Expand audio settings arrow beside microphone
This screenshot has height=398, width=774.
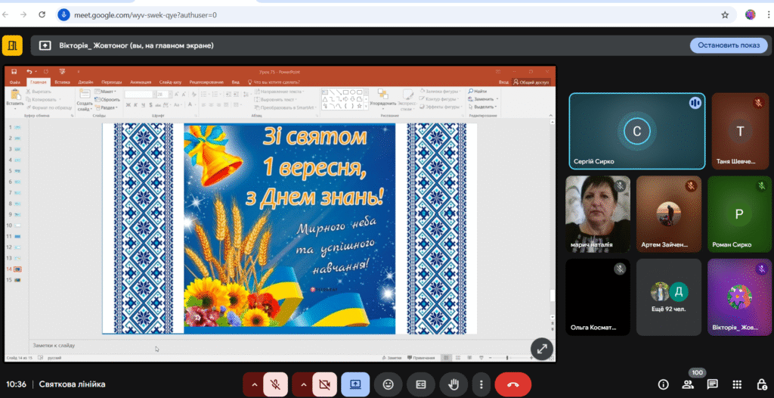253,384
